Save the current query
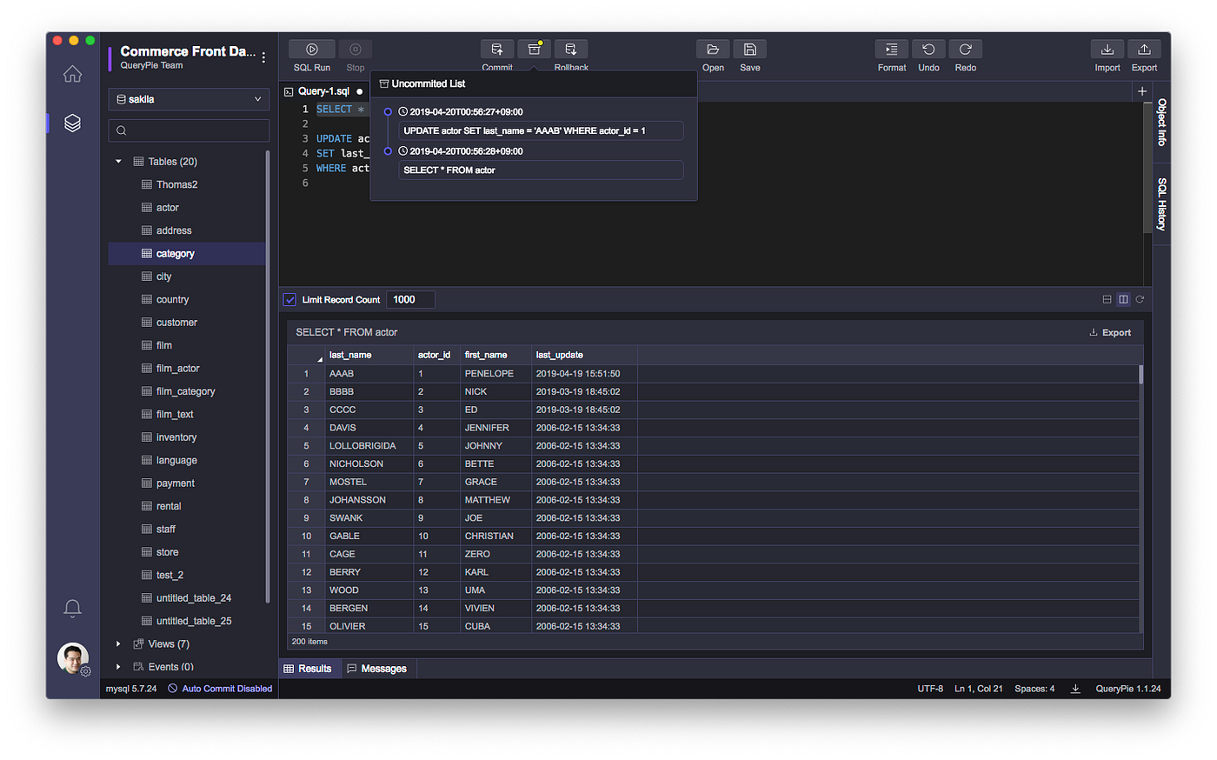Screen dimensions: 1217x760 pos(750,50)
